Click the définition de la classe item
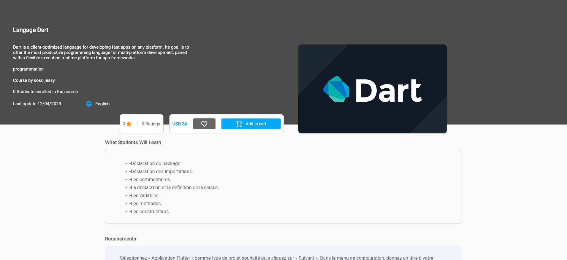Viewport: 567px width, 260px height. coord(174,188)
